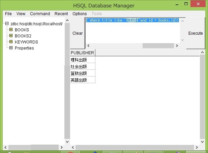This screenshot has height=153, width=208.
Task: Click the PUBLISHER column header
Action: (83, 53)
